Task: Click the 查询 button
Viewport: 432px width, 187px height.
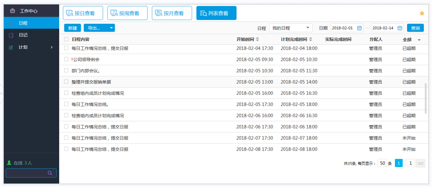Action: tap(415, 28)
